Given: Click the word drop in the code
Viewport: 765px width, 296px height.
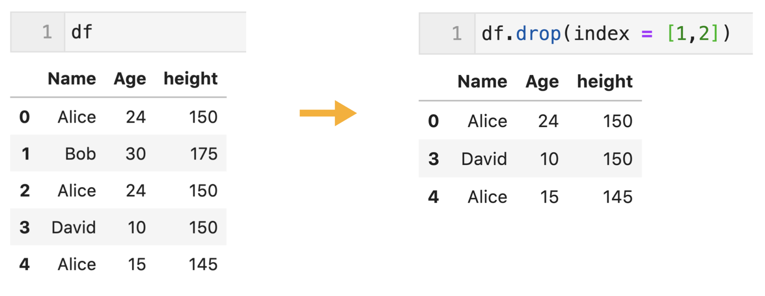Looking at the screenshot, I should tap(538, 34).
